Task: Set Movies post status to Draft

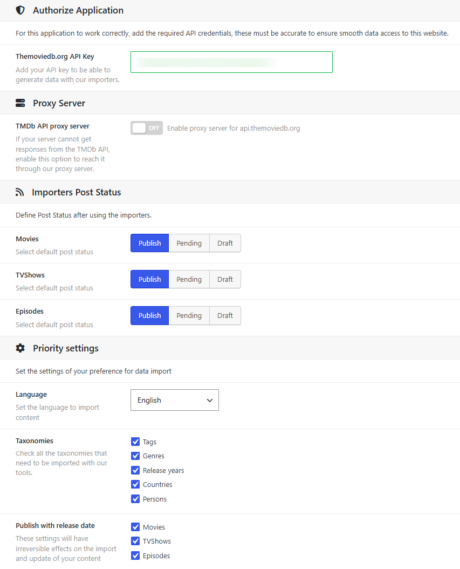Action: (225, 243)
